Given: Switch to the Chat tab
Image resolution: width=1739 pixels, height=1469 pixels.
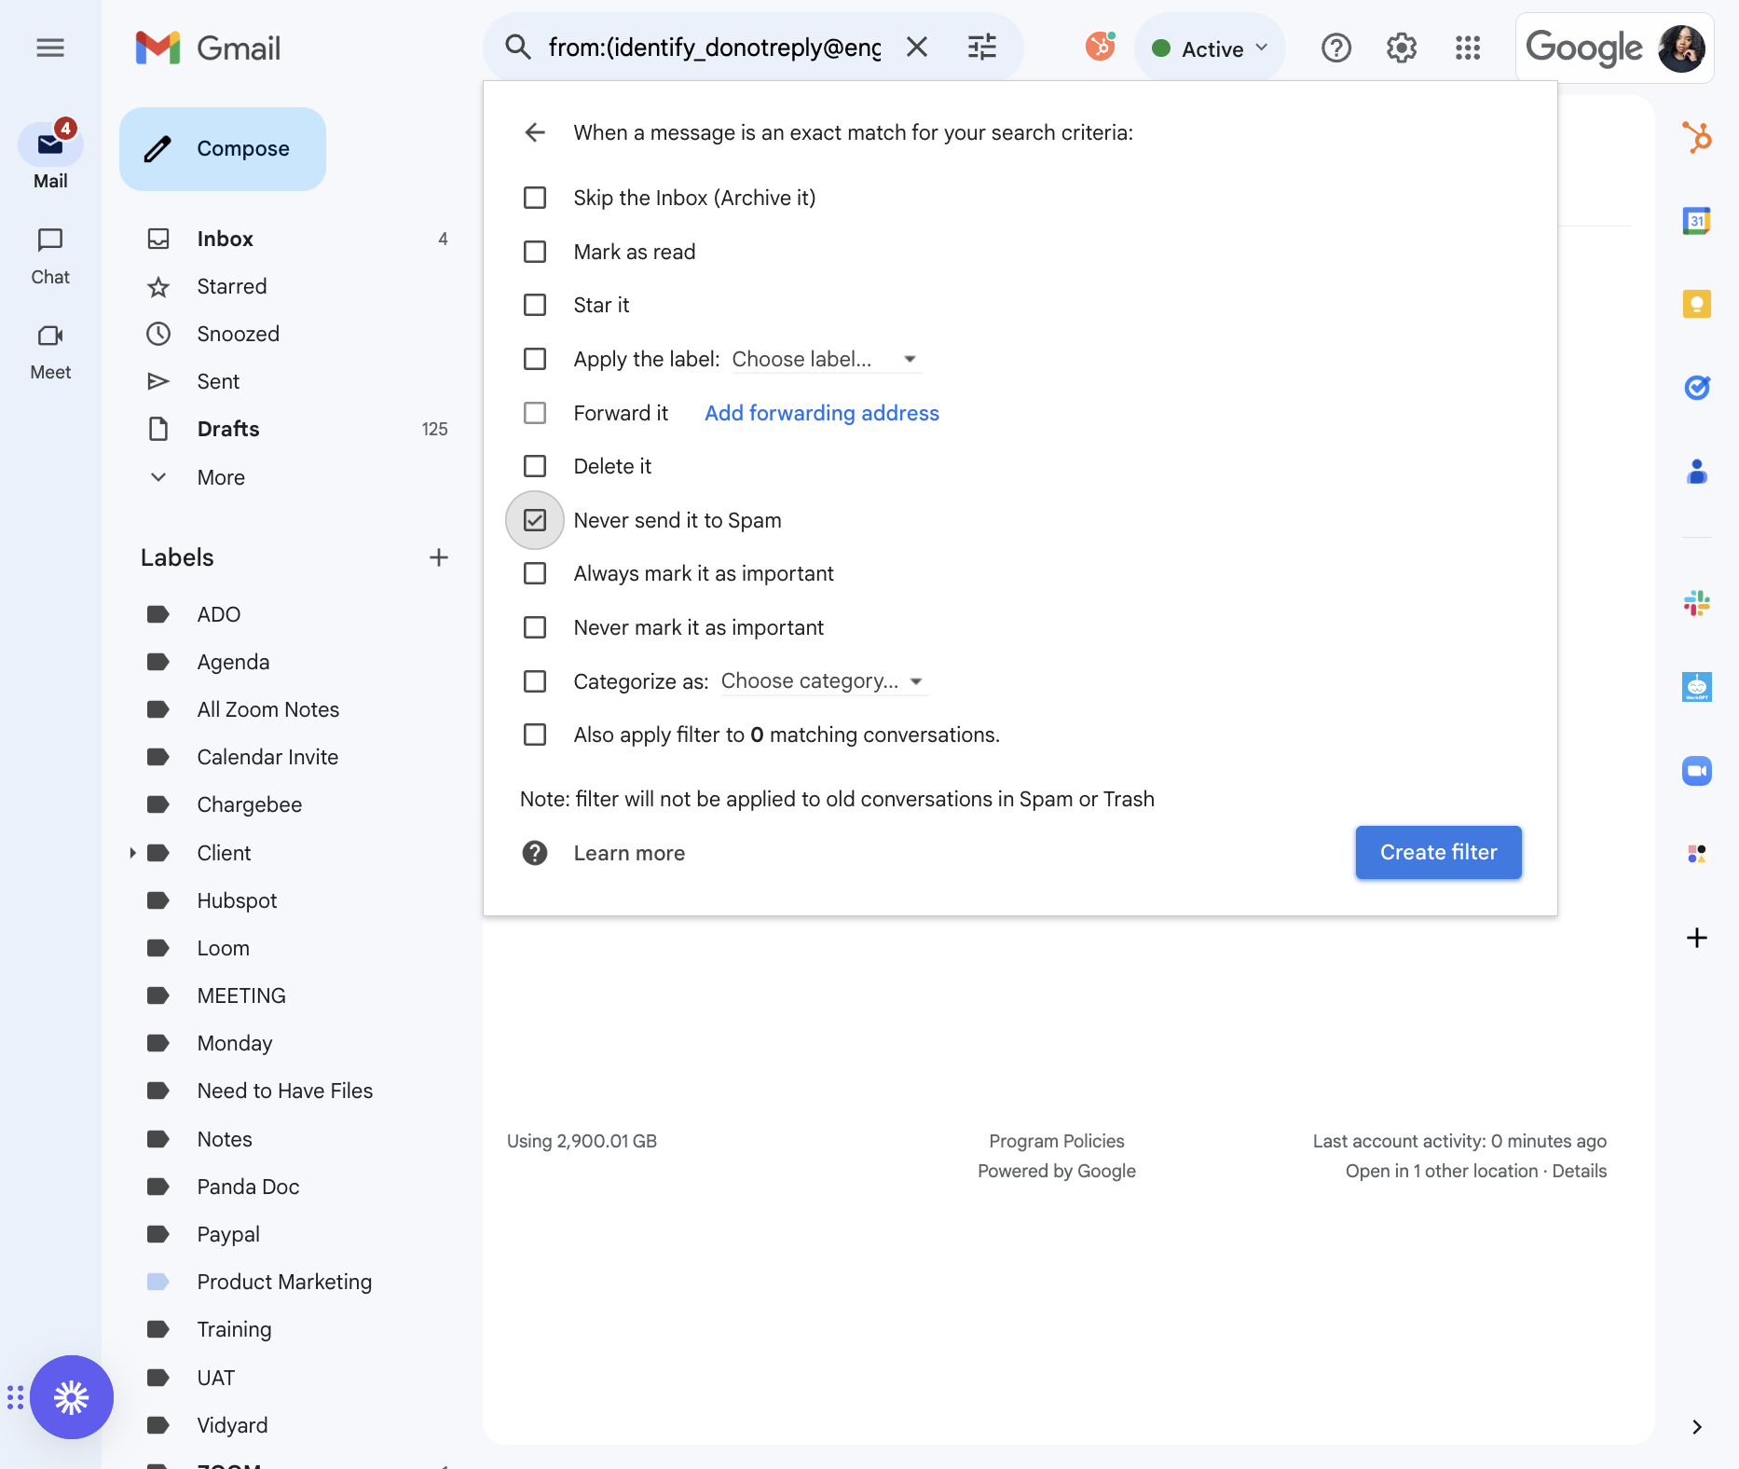Looking at the screenshot, I should [50, 256].
